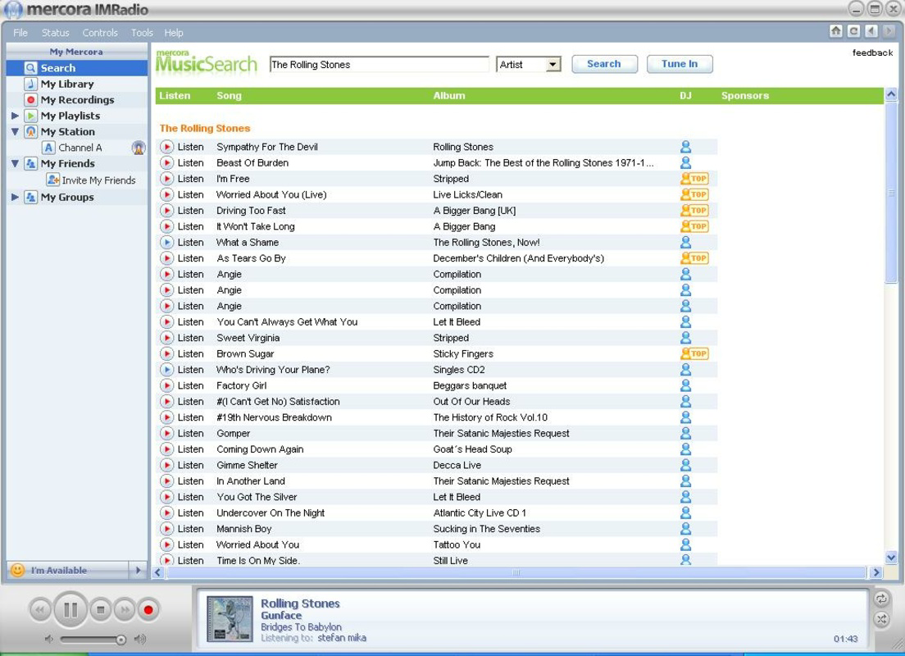Open the Controls menu
The image size is (905, 656).
click(x=100, y=33)
